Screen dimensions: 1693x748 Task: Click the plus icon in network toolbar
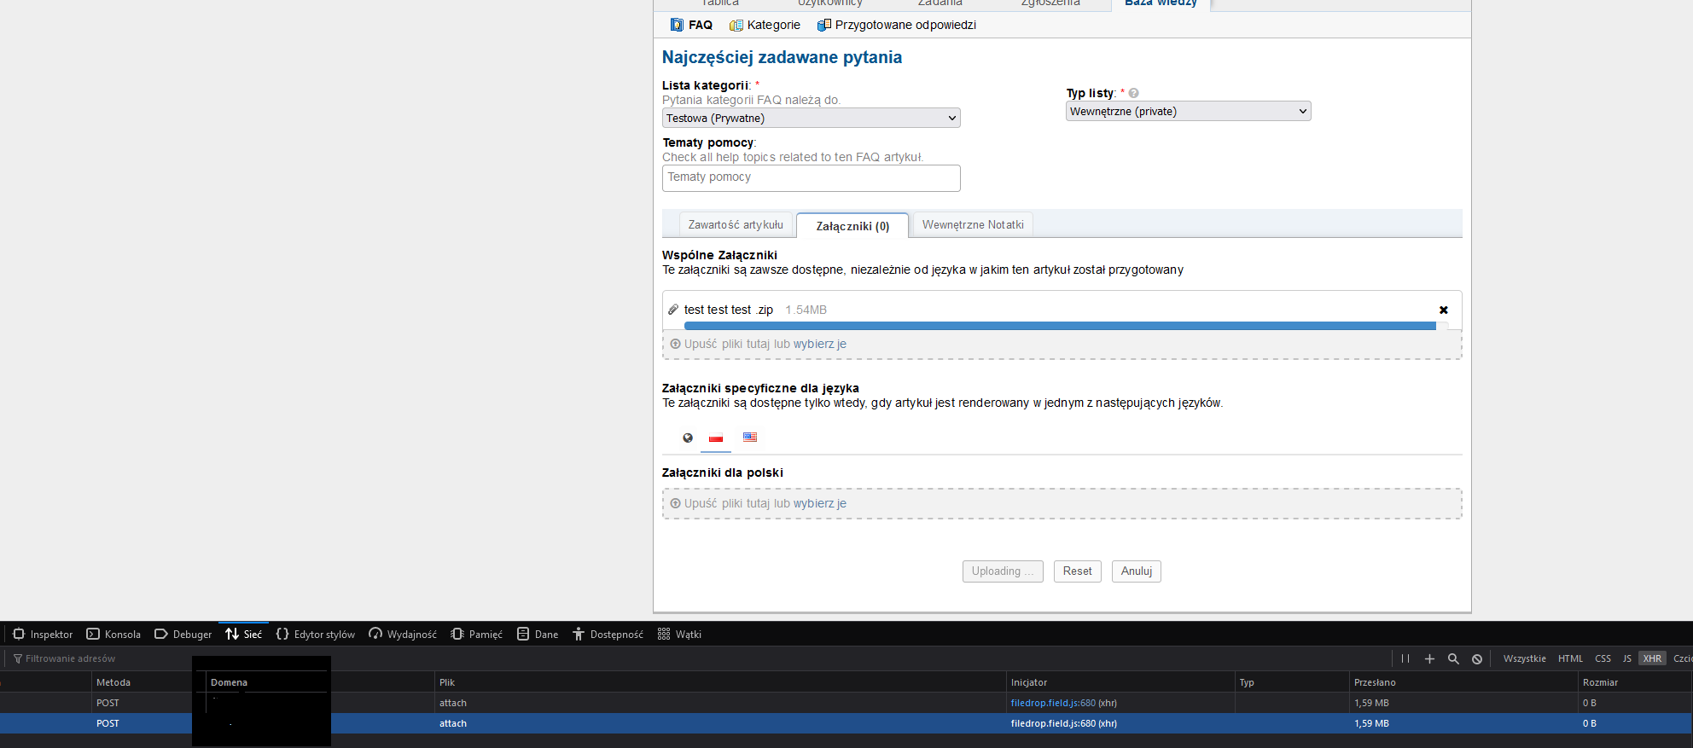click(1429, 658)
